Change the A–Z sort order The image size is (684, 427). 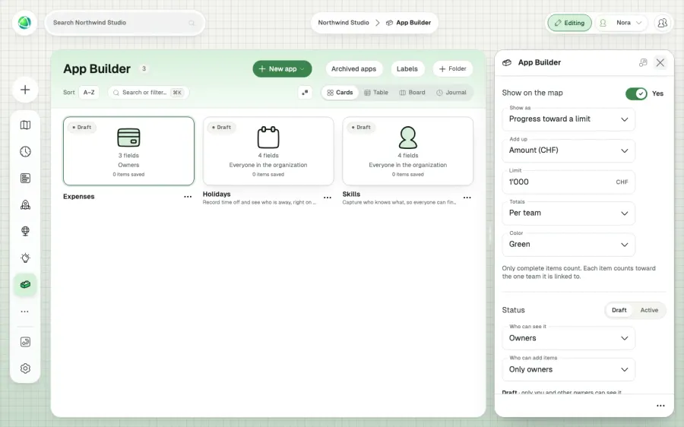pos(89,93)
